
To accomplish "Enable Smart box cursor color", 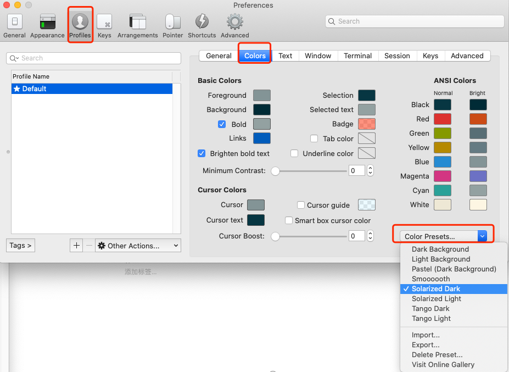I will (289, 220).
